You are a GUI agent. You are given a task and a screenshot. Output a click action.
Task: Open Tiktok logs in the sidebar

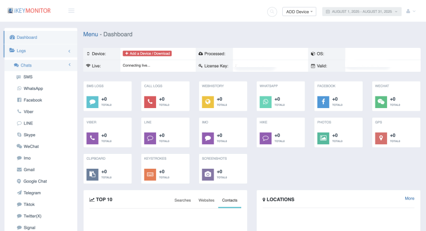(29, 204)
